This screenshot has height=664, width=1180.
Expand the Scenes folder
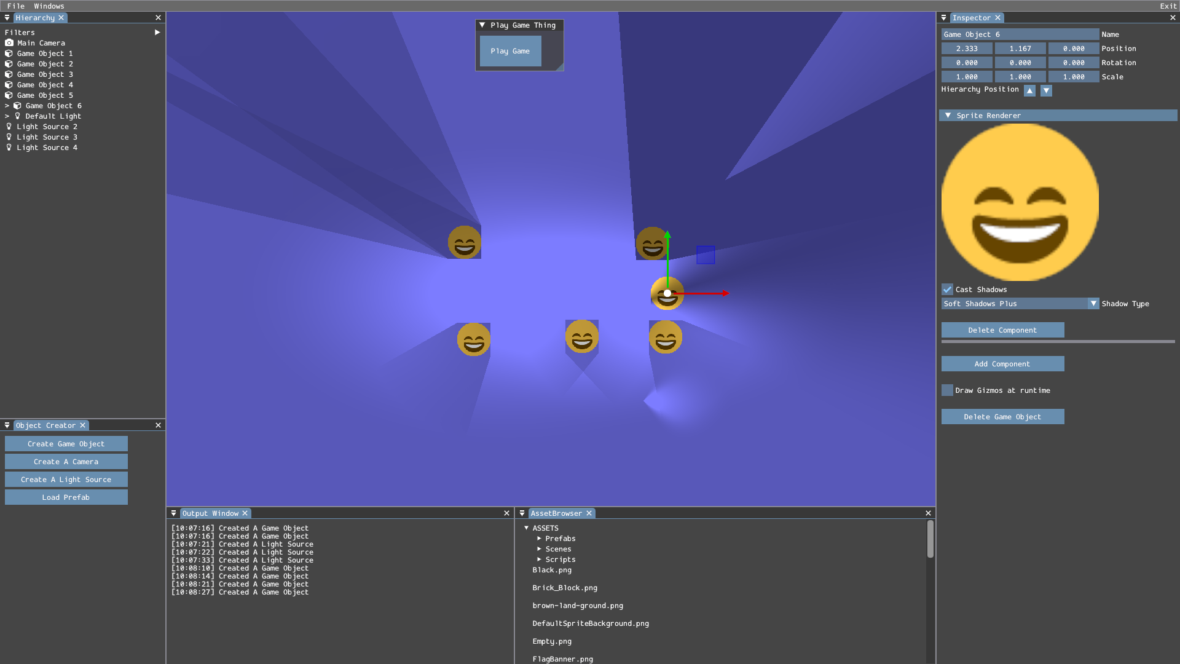pos(539,549)
